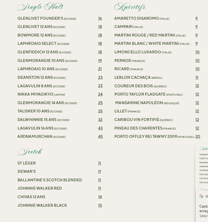
Task: Select the Amaretto Disaromo price 9
Action: coord(197,18)
